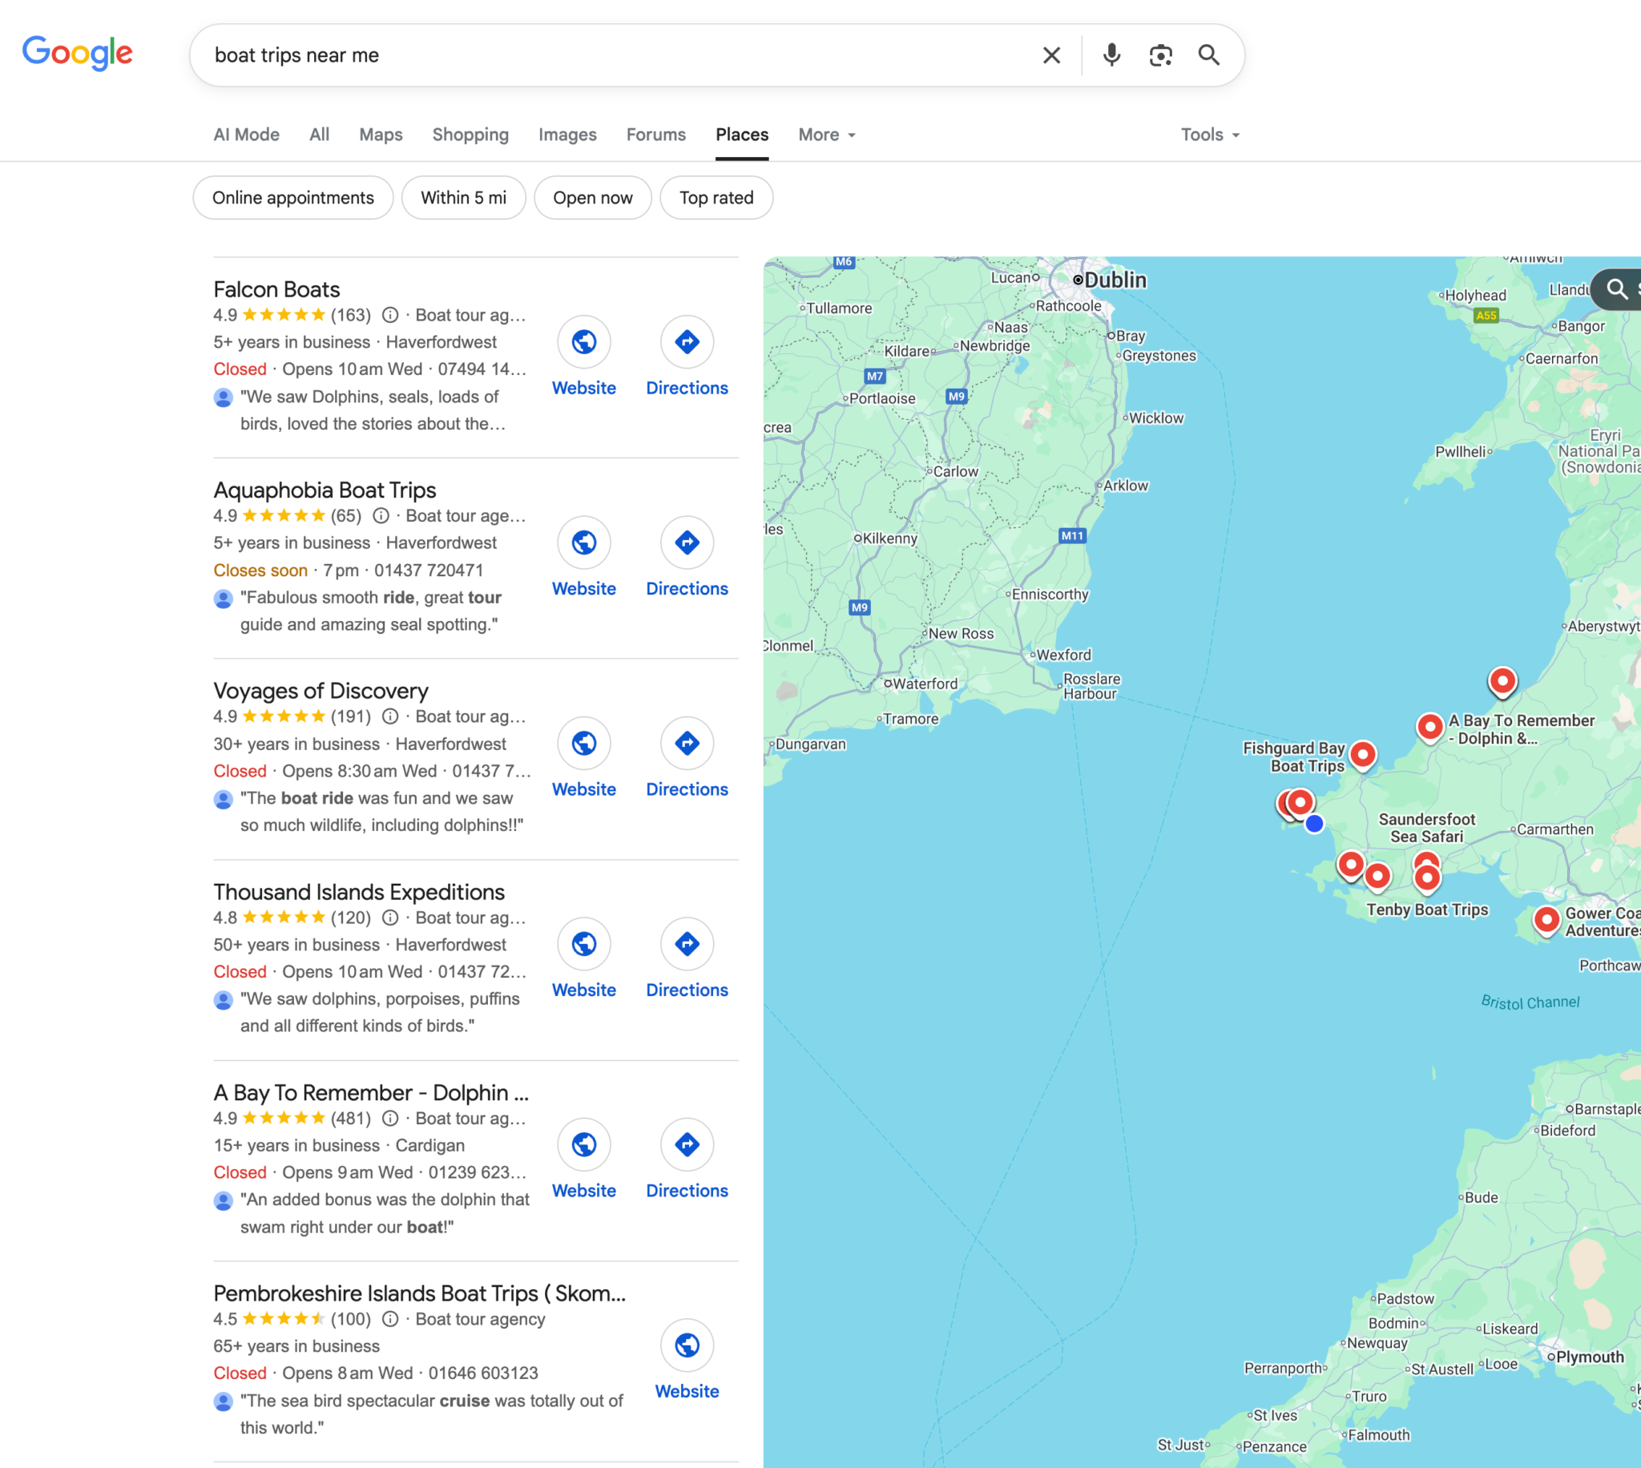This screenshot has width=1641, height=1468.
Task: Toggle Online appointments filter chip
Action: 292,198
